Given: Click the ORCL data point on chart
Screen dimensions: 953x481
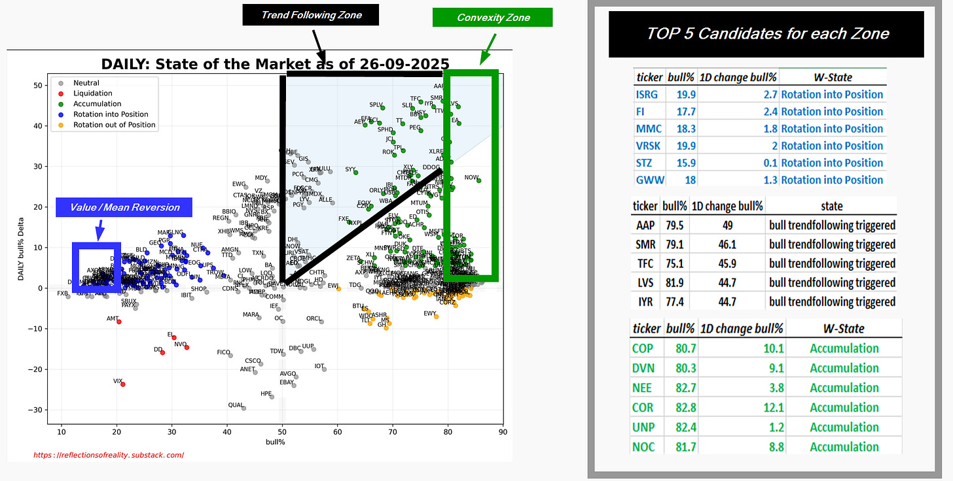Looking at the screenshot, I should tap(321, 321).
